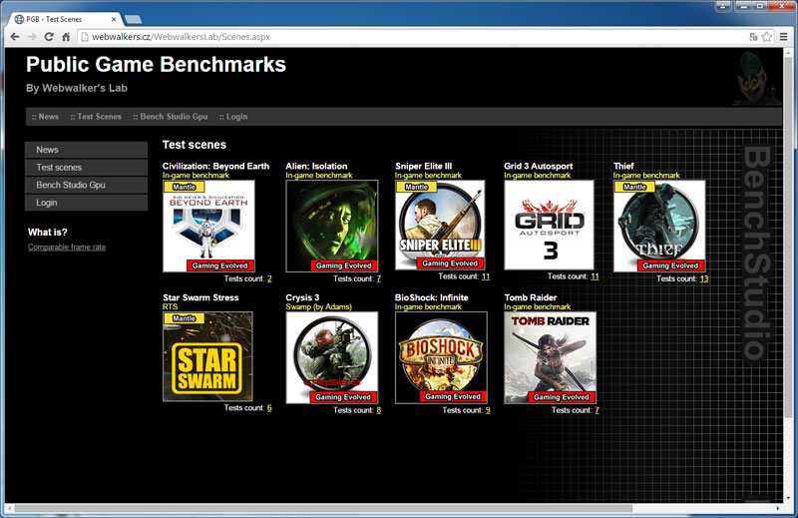The image size is (798, 518).
Task: Click the Mantle badge on Civilization cover
Action: (184, 187)
